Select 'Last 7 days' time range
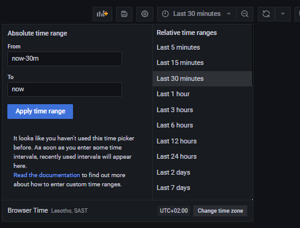Screen dimensions: 300x228 (x=202, y=188)
